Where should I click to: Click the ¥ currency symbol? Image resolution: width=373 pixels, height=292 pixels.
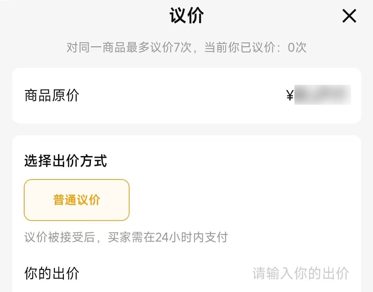pyautogui.click(x=289, y=94)
